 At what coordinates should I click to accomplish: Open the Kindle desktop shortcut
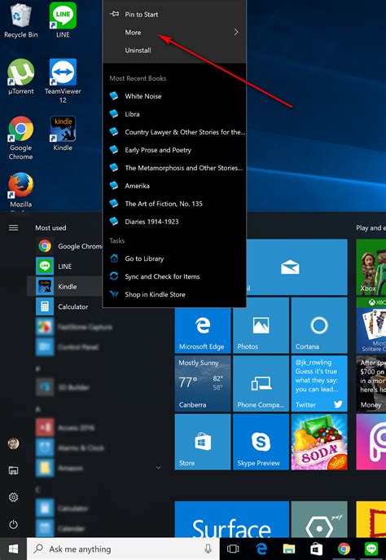pos(63,134)
